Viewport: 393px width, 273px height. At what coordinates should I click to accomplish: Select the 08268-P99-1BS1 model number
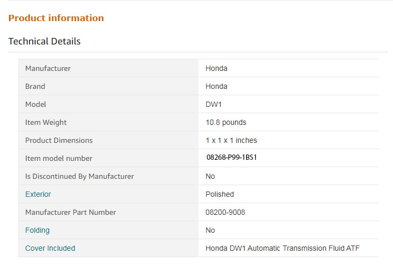pos(232,157)
